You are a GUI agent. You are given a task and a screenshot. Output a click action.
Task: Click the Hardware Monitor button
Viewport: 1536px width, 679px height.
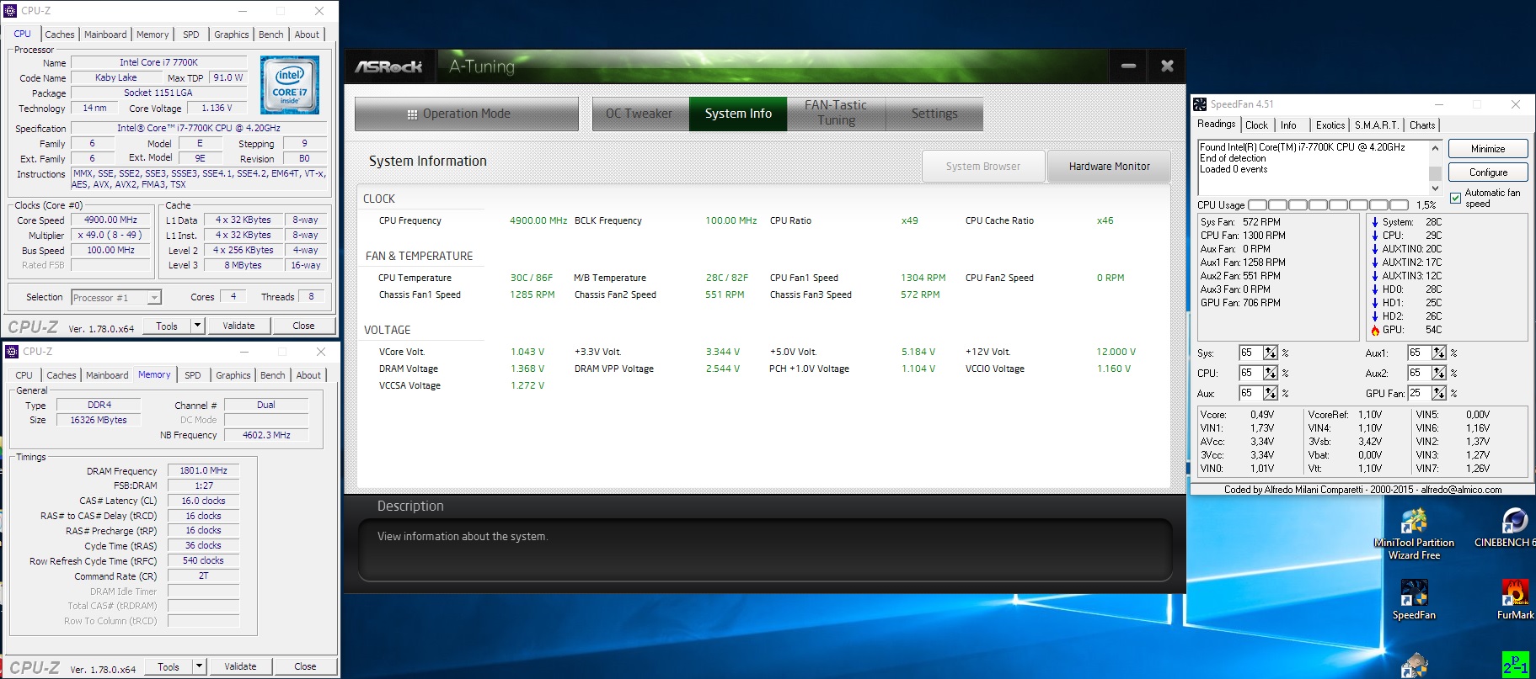click(x=1109, y=167)
